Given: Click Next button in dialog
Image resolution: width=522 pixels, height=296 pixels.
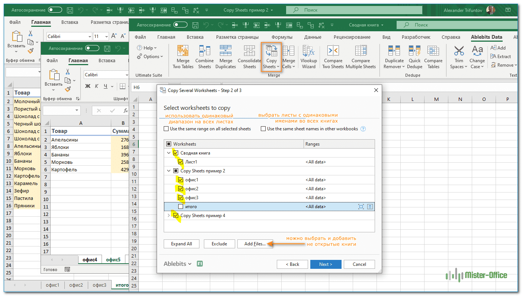Looking at the screenshot, I should point(325,264).
